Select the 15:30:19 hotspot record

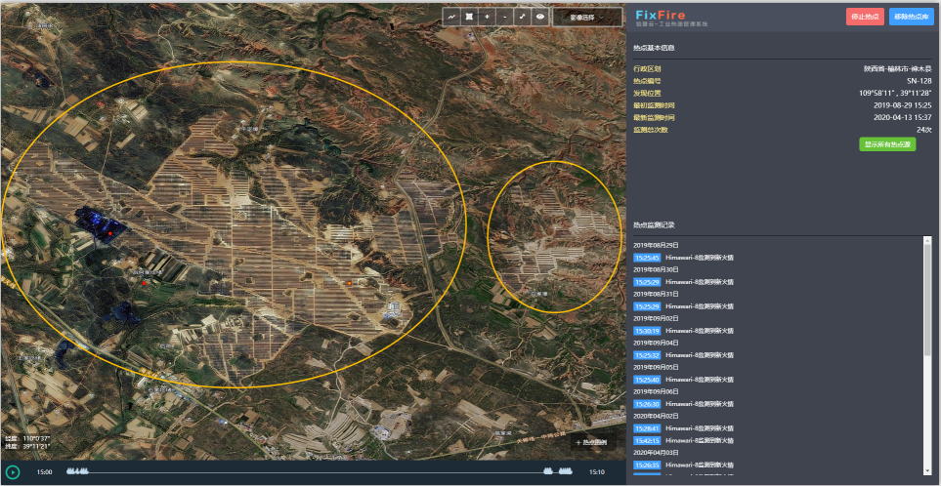(647, 331)
